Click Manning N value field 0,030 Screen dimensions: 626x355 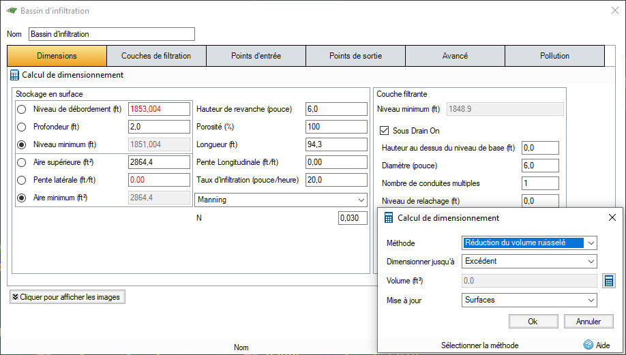pyautogui.click(x=353, y=218)
